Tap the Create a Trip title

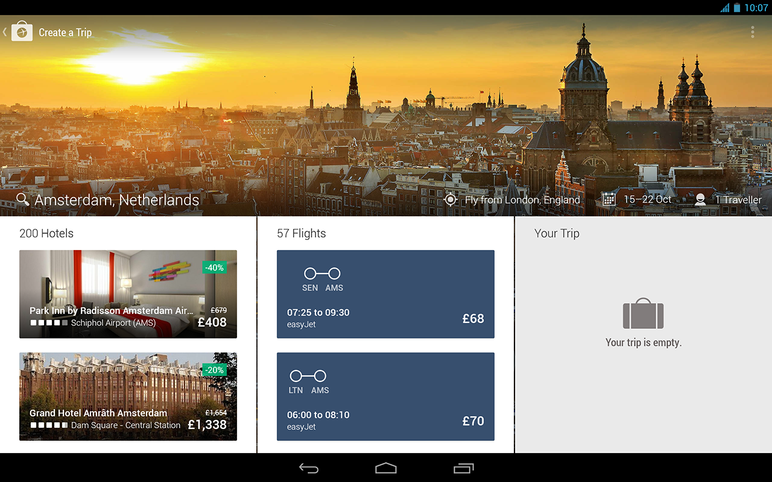point(65,33)
